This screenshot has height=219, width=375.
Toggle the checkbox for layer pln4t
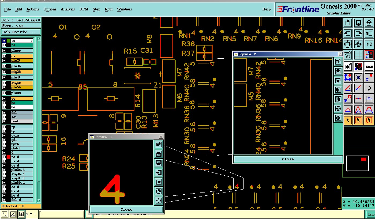coord(4,77)
